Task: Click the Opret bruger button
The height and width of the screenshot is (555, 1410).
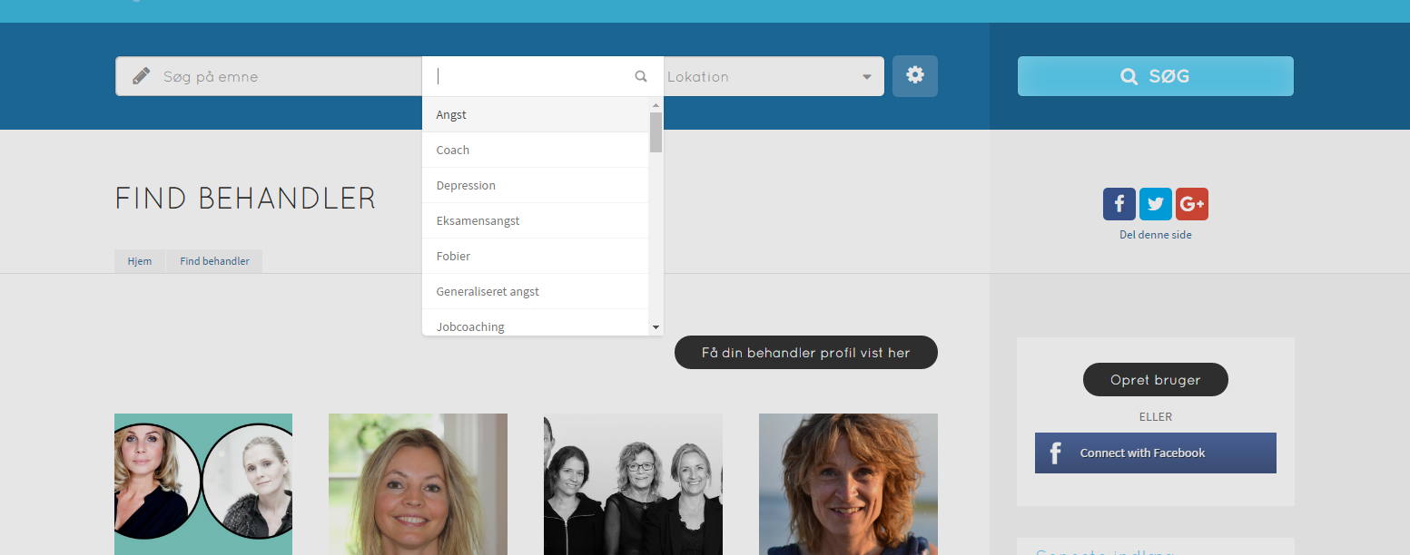Action: pyautogui.click(x=1155, y=380)
